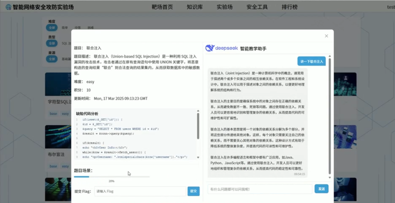This screenshot has width=395, height=203.
Task: Click the 智能网络安全攻防实验场 site title
Action: 43,7
